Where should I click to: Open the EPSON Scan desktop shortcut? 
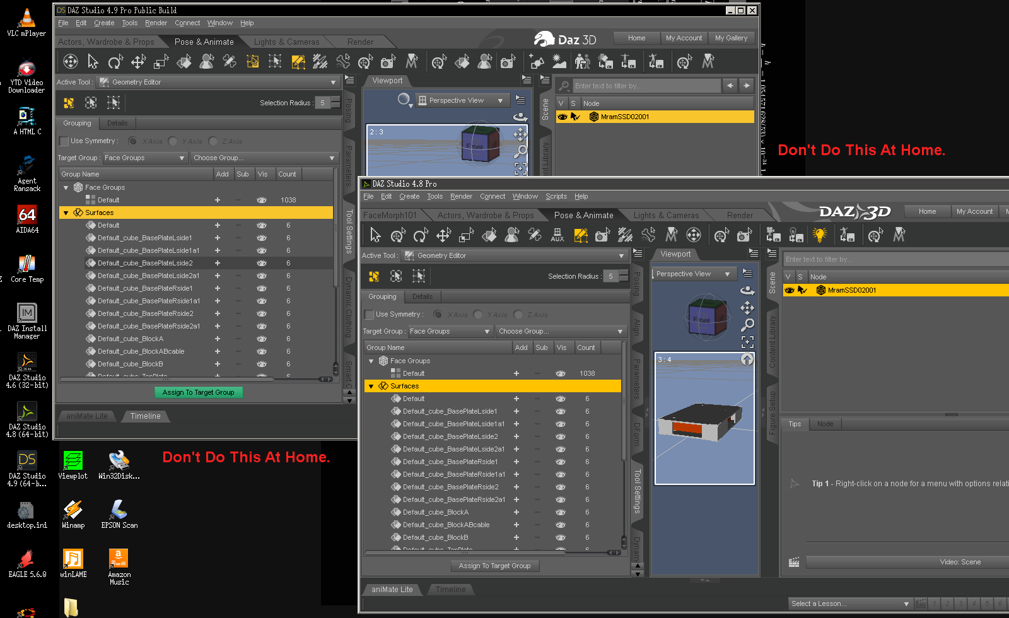click(119, 514)
